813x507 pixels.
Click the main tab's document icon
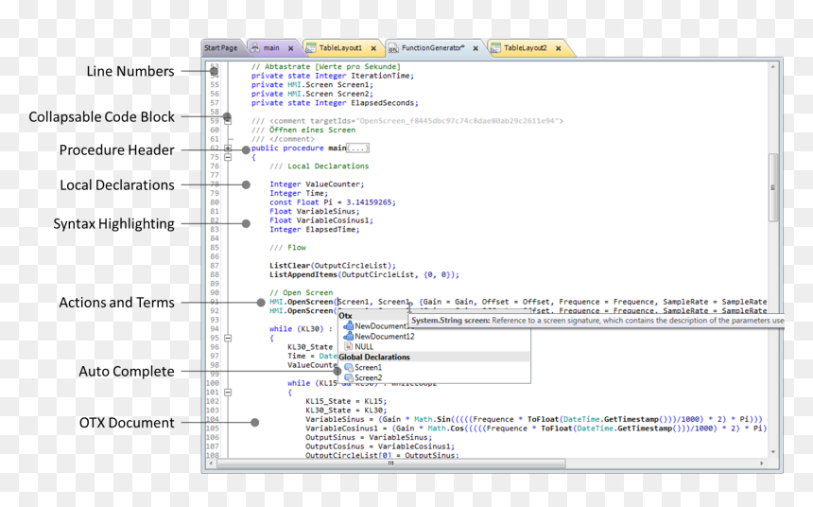(255, 47)
